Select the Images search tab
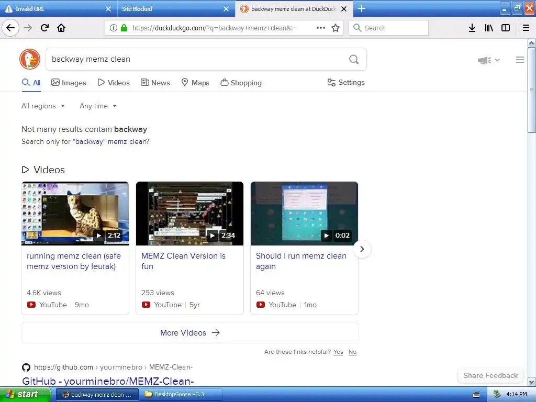 pyautogui.click(x=69, y=83)
